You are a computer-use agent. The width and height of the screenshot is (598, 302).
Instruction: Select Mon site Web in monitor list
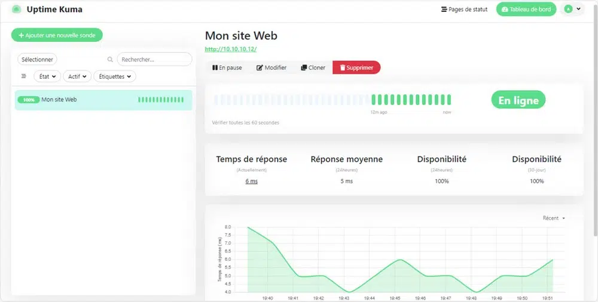103,100
